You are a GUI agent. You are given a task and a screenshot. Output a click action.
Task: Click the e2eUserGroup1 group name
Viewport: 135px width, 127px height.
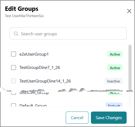34,54
